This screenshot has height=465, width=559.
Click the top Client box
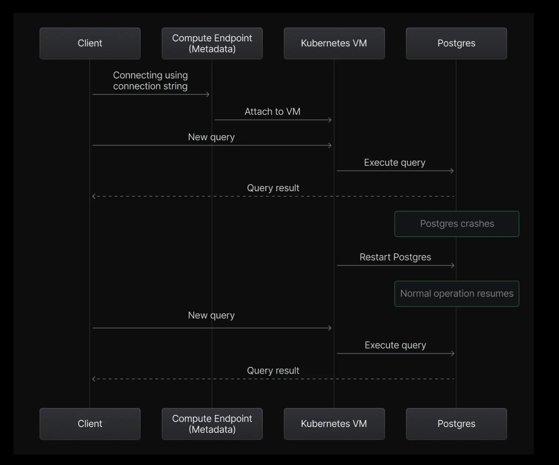click(90, 43)
